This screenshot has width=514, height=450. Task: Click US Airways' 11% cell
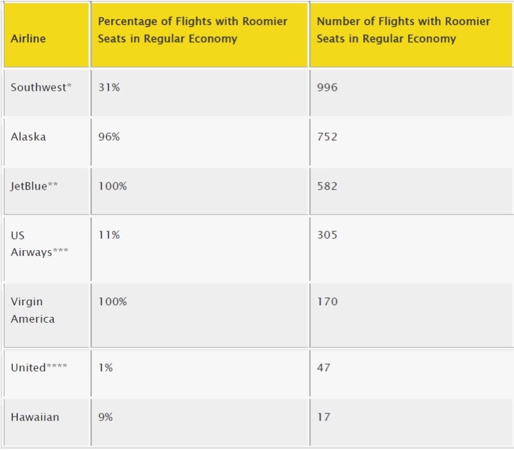(199, 249)
